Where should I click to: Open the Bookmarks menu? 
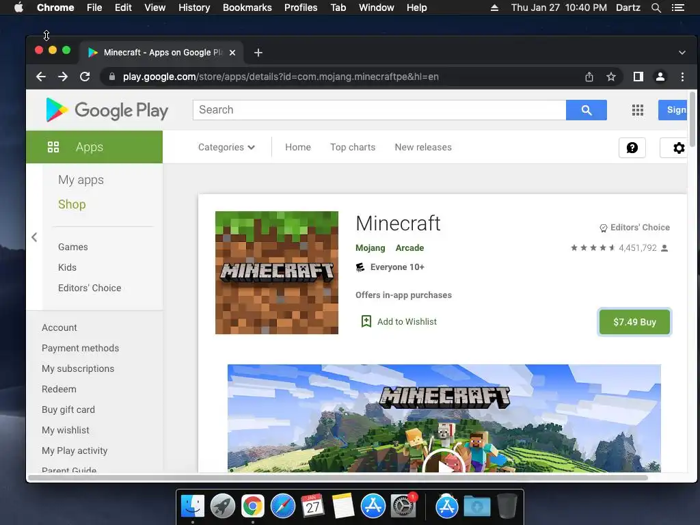click(247, 8)
